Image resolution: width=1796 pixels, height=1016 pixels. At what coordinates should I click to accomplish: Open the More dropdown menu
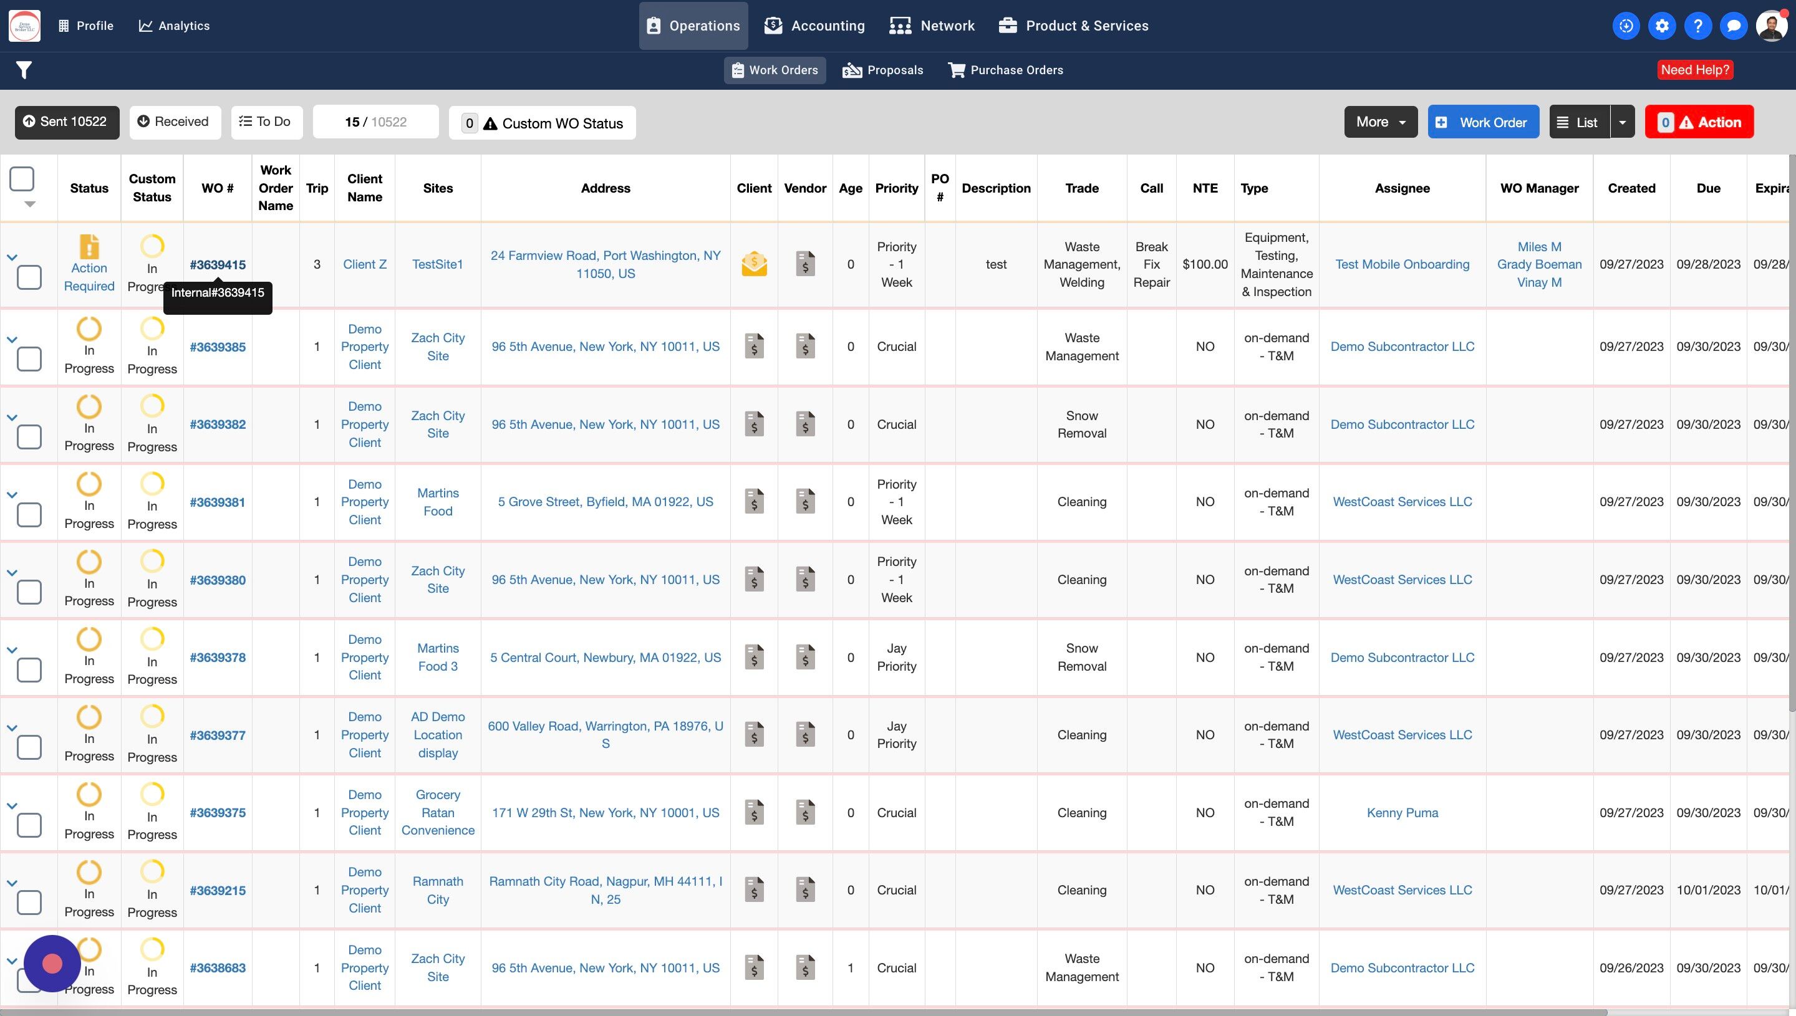tap(1380, 122)
